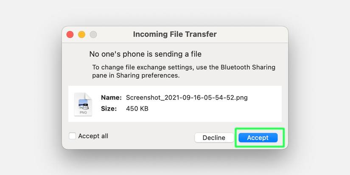Viewport: 350px width, 175px height.
Task: Click the "Accept all" label text
Action: pos(93,136)
